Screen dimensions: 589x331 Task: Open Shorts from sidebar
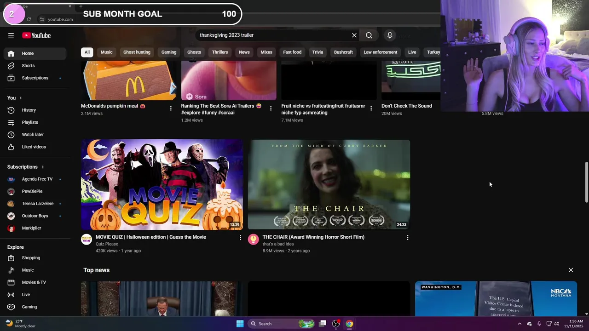[x=35, y=66]
